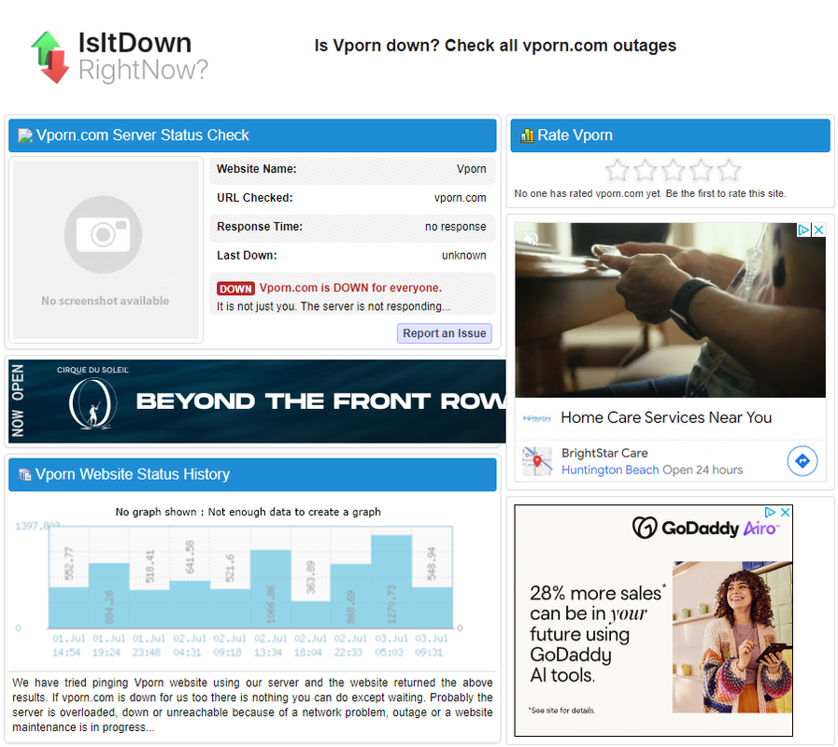This screenshot has height=747, width=838.
Task: Click 'Vporn.com is DOWN for everyone.' message
Action: click(x=350, y=288)
